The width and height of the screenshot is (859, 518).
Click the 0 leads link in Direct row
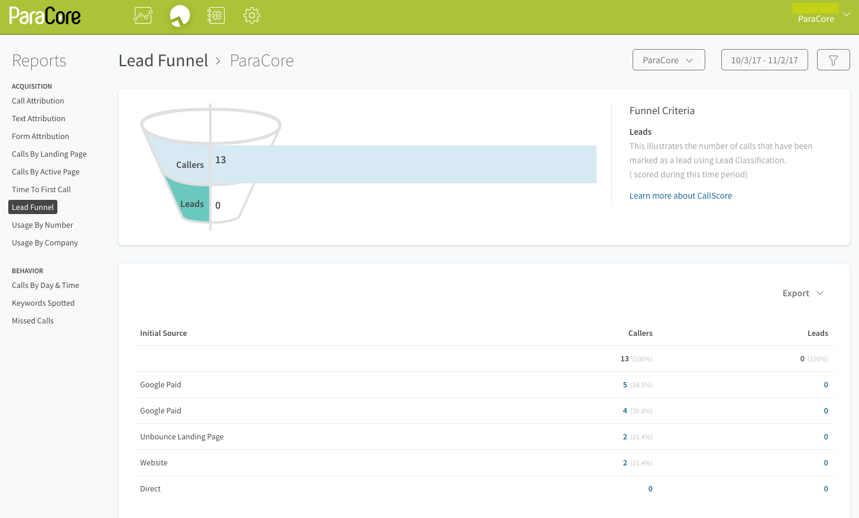point(826,488)
